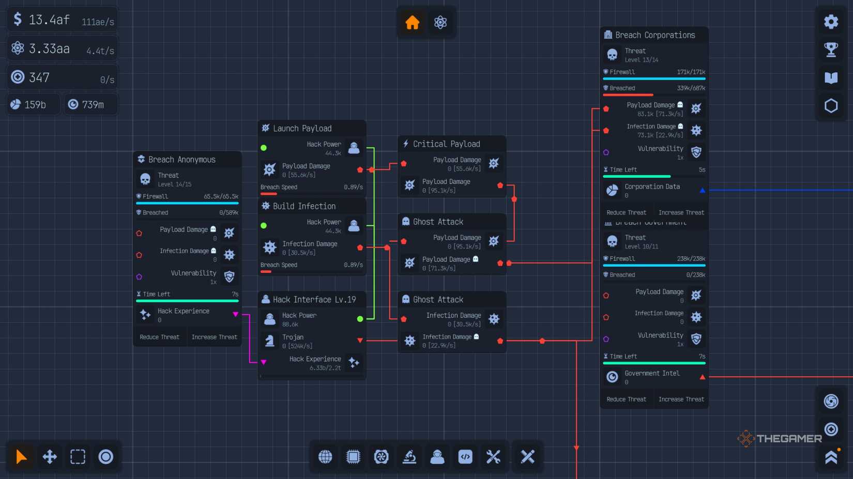Switch to the home tab at top center
The image size is (853, 479).
click(x=412, y=22)
